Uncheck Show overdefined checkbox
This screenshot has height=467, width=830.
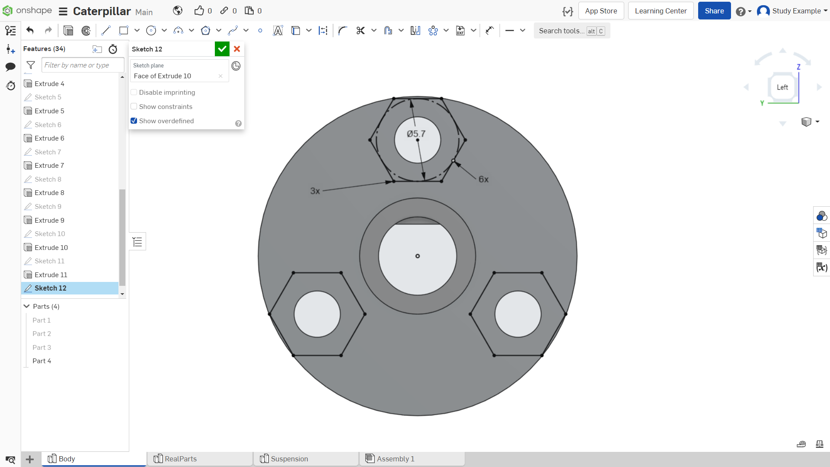coord(134,121)
